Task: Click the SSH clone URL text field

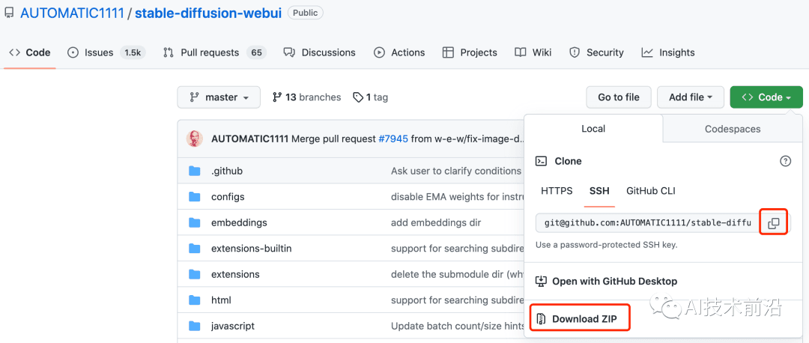Action: pos(647,223)
